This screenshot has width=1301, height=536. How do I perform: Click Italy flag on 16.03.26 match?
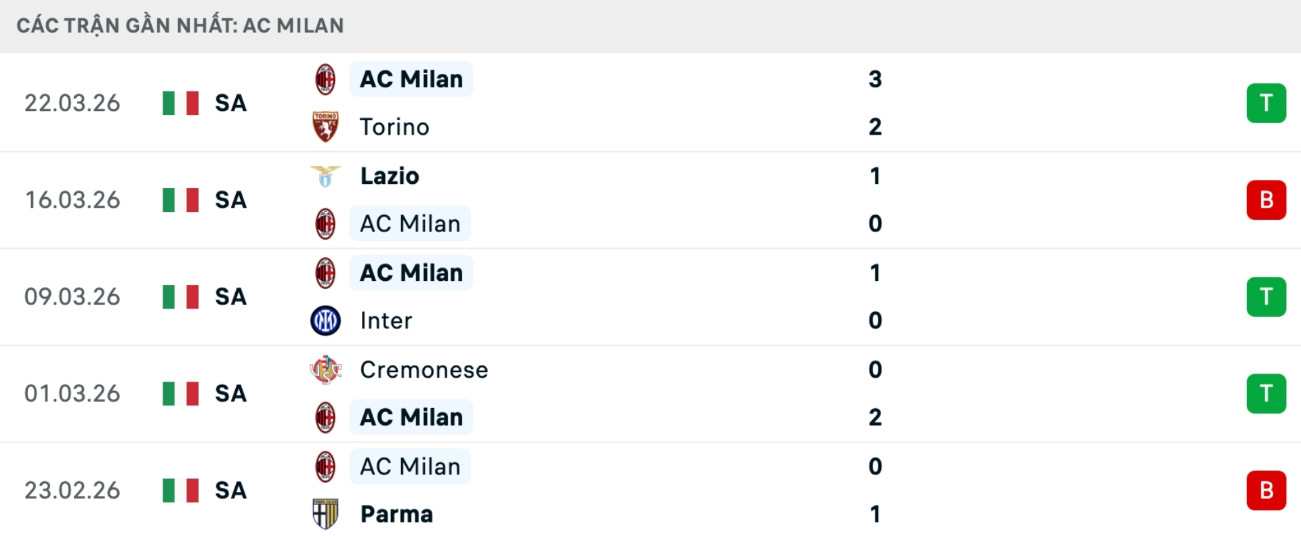[180, 200]
